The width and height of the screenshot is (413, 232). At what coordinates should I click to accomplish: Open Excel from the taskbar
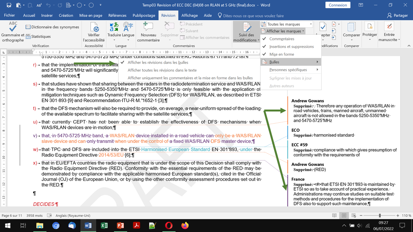[104, 226]
